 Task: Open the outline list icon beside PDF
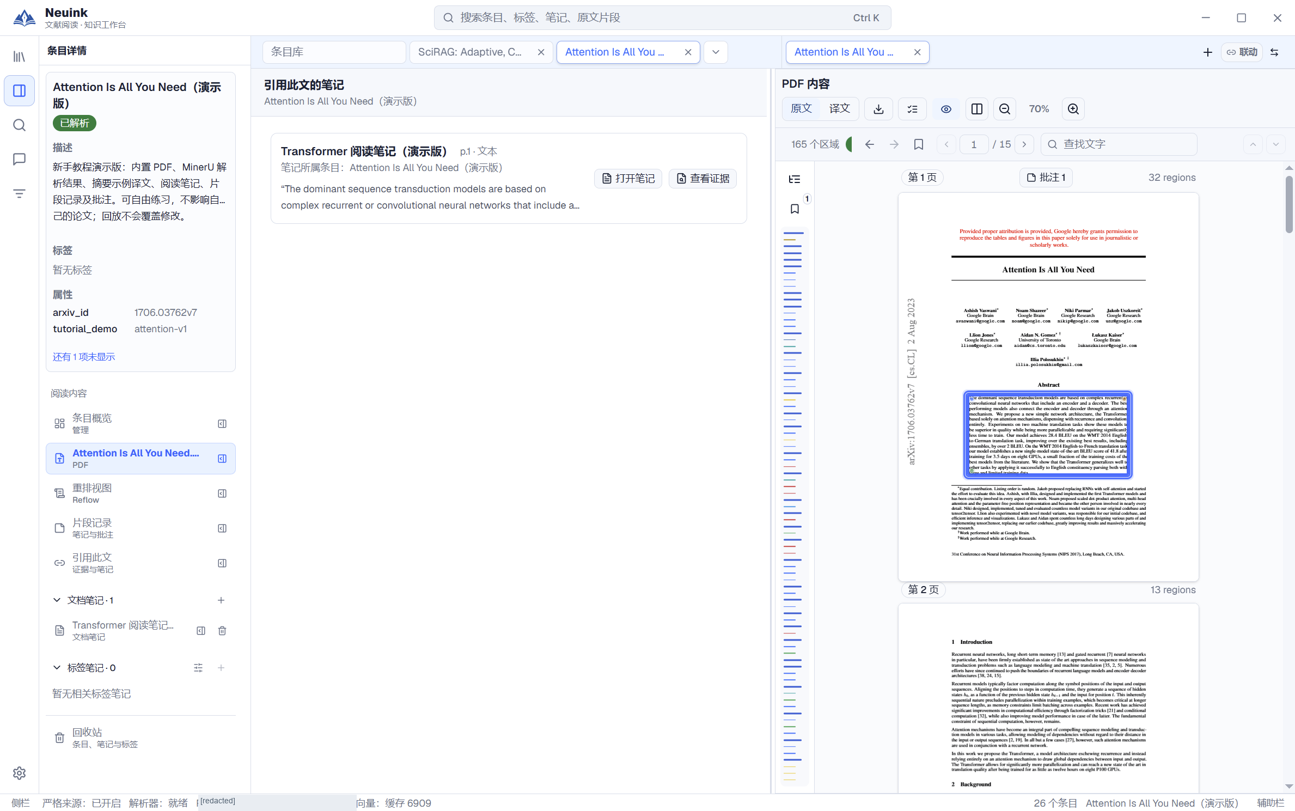[795, 179]
